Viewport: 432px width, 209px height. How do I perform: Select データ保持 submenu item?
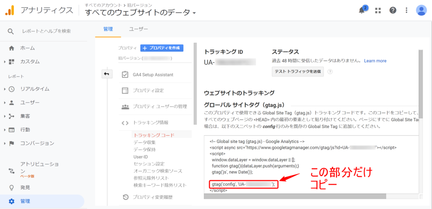[x=144, y=150]
